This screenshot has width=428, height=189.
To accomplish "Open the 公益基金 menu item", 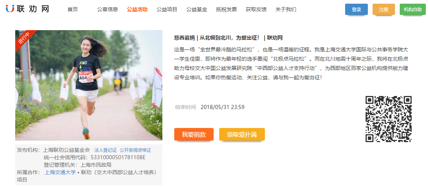I will point(197,9).
